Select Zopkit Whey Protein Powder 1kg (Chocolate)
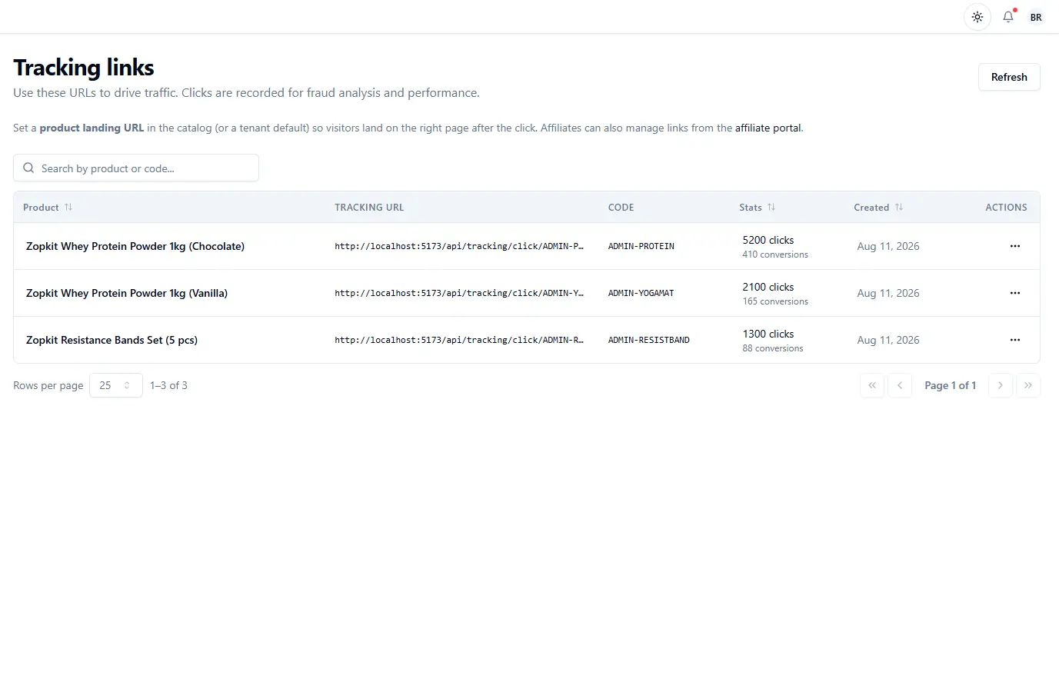The image size is (1059, 692). pos(135,246)
